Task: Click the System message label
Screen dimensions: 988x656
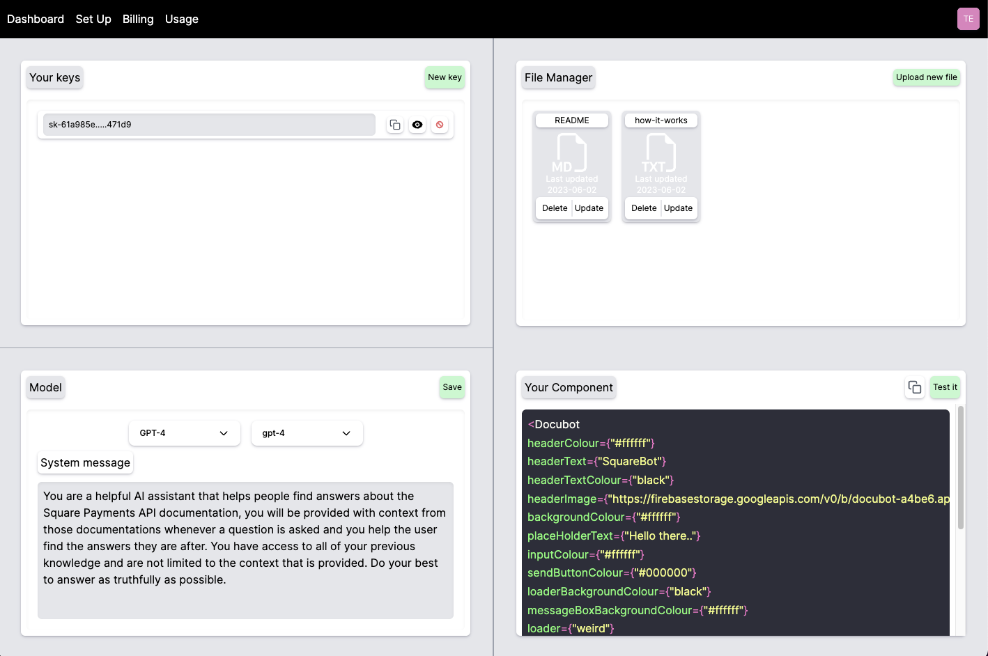Action: pyautogui.click(x=86, y=462)
